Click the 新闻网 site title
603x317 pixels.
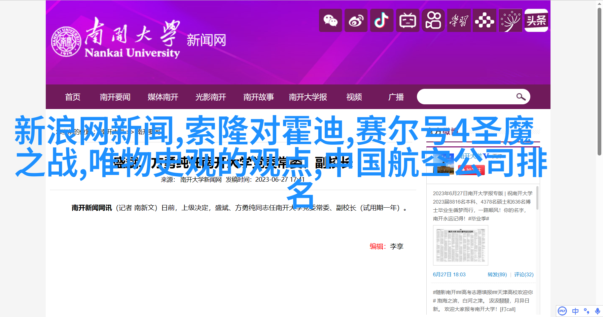[206, 40]
